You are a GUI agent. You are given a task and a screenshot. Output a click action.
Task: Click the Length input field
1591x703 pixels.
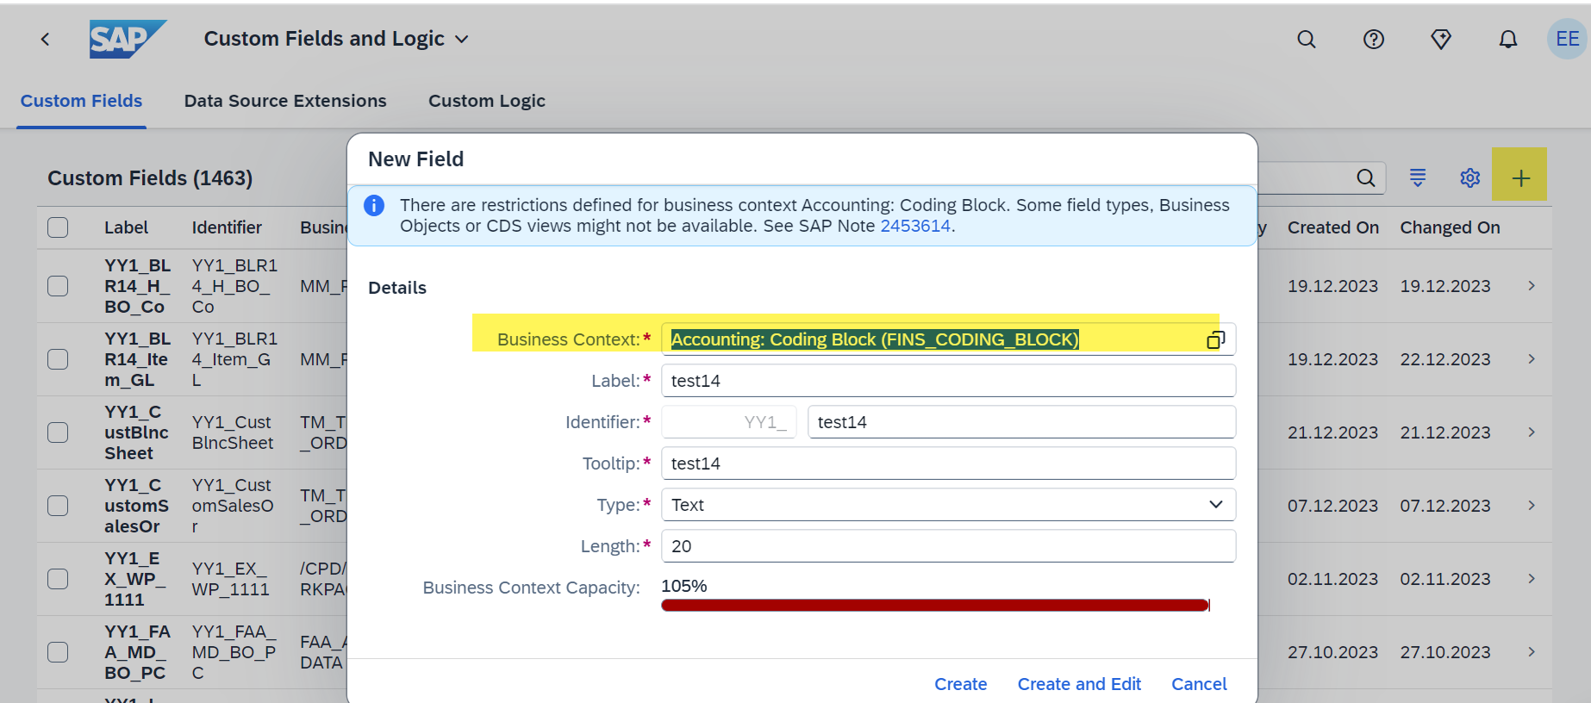pos(948,546)
